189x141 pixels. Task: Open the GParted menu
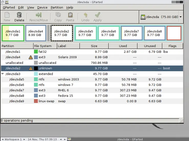(x=9, y=7)
